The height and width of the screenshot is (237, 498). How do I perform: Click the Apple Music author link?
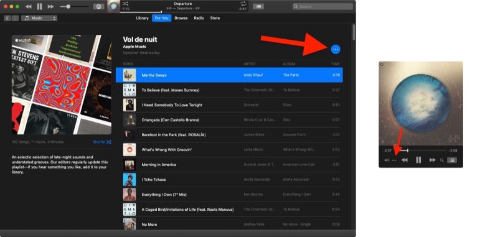pyautogui.click(x=134, y=47)
